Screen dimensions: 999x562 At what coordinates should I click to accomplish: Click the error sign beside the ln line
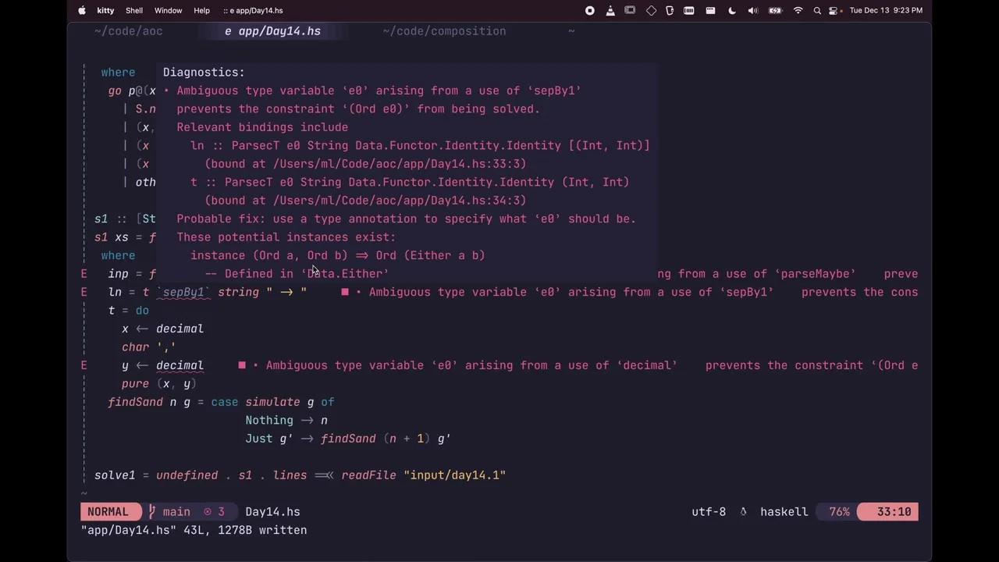point(84,292)
